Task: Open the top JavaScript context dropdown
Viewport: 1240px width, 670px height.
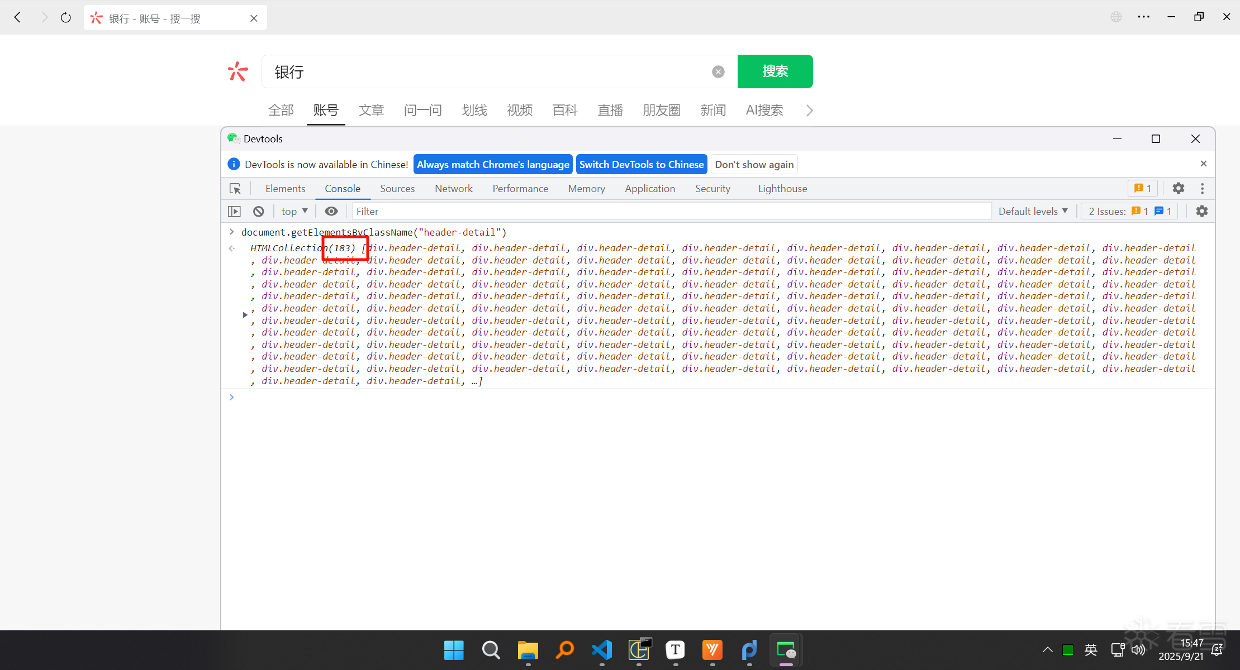Action: [294, 211]
